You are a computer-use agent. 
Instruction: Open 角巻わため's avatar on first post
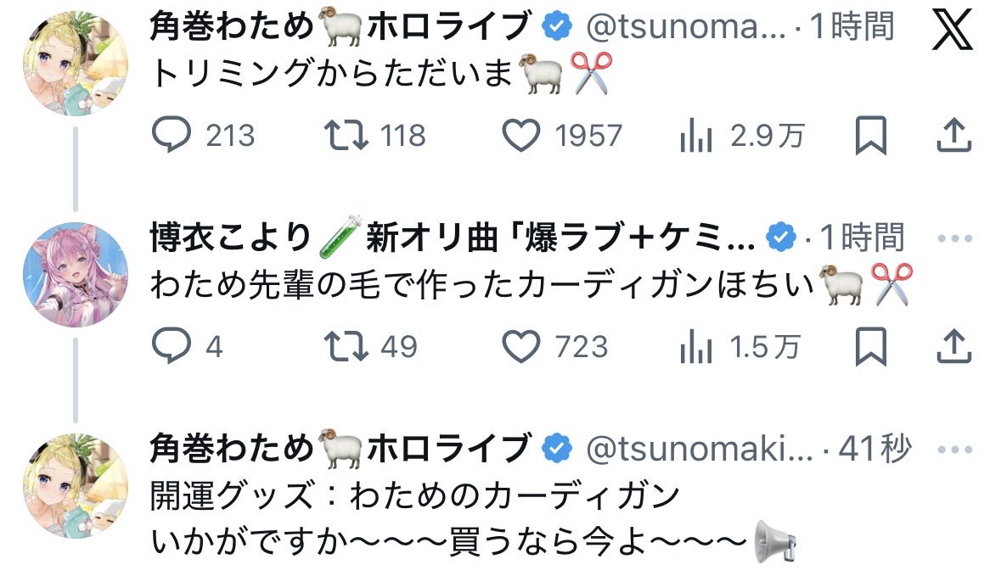pyautogui.click(x=76, y=64)
